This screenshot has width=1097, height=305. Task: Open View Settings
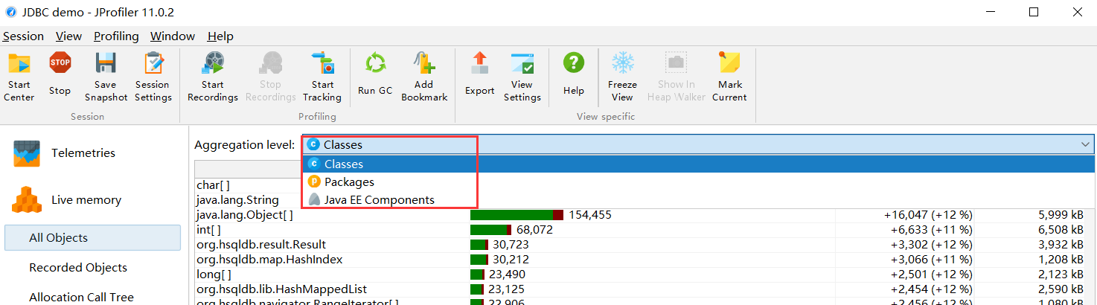pos(522,77)
